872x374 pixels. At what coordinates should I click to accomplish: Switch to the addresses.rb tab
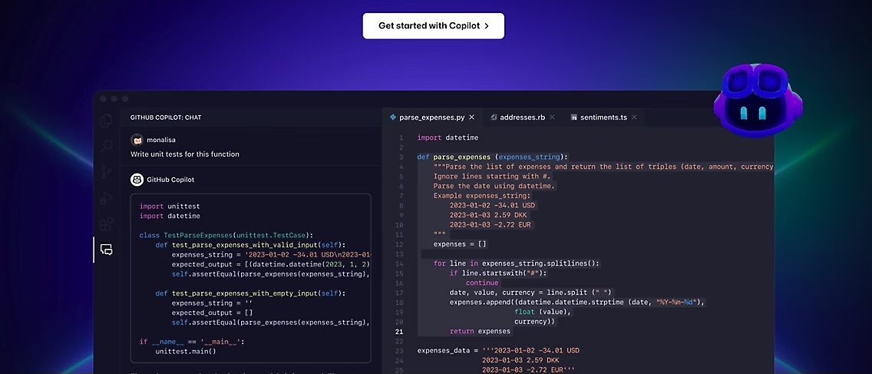point(522,117)
